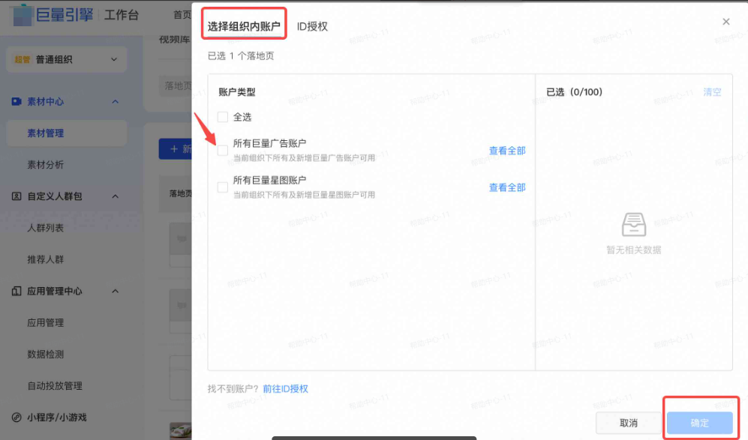Click the empty data inbox icon
The height and width of the screenshot is (440, 748).
coord(634,225)
